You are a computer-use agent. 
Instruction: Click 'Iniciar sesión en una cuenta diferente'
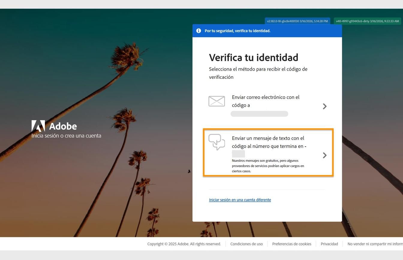(x=240, y=200)
